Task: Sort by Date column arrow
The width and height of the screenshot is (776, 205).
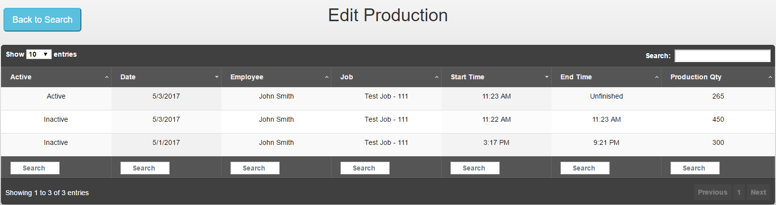Action: pyautogui.click(x=217, y=77)
